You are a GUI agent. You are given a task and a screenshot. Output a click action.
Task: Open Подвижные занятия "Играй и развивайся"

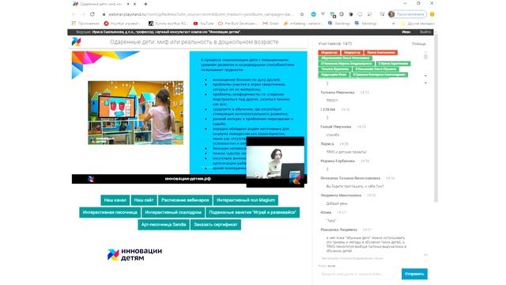tap(252, 212)
